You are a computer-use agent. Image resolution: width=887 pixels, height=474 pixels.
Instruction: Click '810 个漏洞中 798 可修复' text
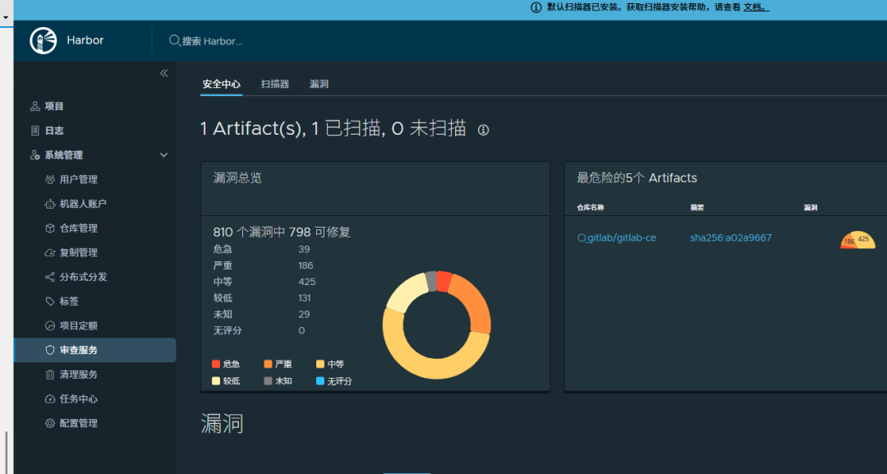tap(282, 232)
